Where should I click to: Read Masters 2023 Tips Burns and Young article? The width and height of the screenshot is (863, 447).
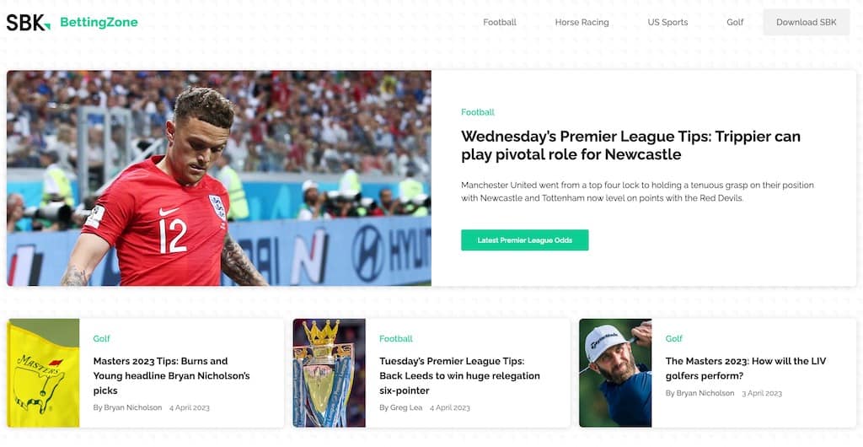tap(172, 375)
